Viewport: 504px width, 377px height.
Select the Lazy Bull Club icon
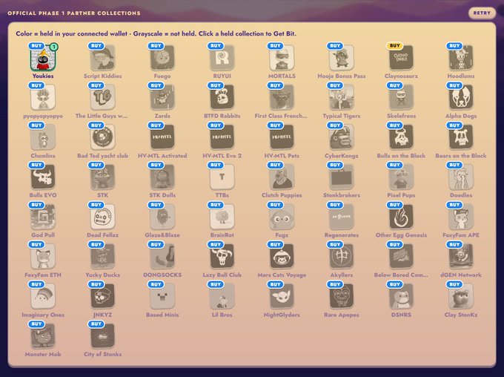pyautogui.click(x=222, y=257)
